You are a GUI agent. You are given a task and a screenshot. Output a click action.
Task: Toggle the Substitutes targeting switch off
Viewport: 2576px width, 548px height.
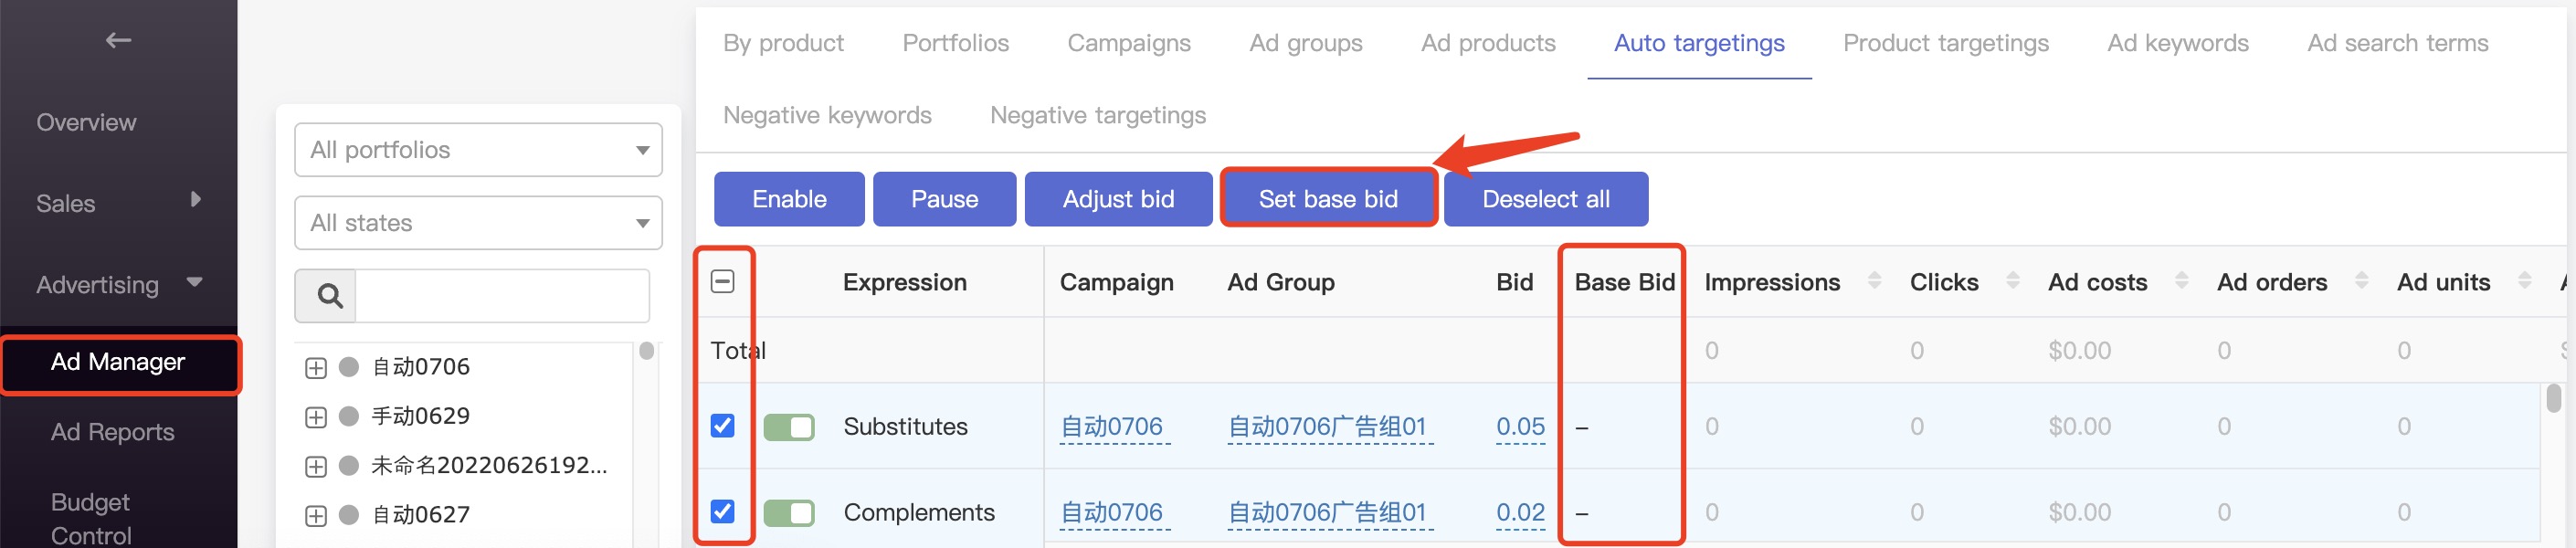pos(789,427)
